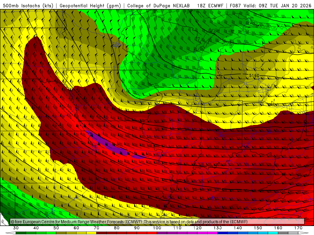Click the 'Geopotential Height (gpm)' title text

(90, 5)
